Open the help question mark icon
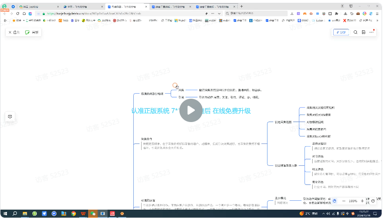 click(x=373, y=201)
